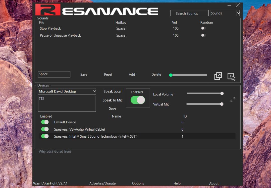Screen dimensions: 271x188
Task: Click the red Resanance R logo
Action: click(x=48, y=9)
